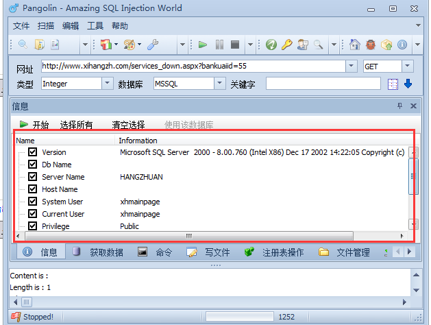Click the tab strip right scroll arrow
Viewport: 431px width, 325px height.
pyautogui.click(x=410, y=252)
